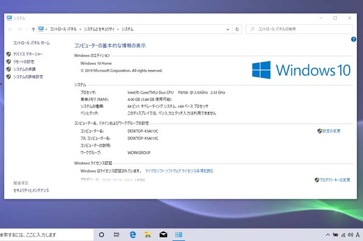Click the 設定の変更 shield link
This screenshot has height=241, width=363.
pos(331,131)
